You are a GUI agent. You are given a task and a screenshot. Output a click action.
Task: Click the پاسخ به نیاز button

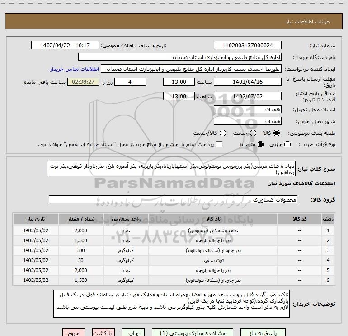(263, 333)
